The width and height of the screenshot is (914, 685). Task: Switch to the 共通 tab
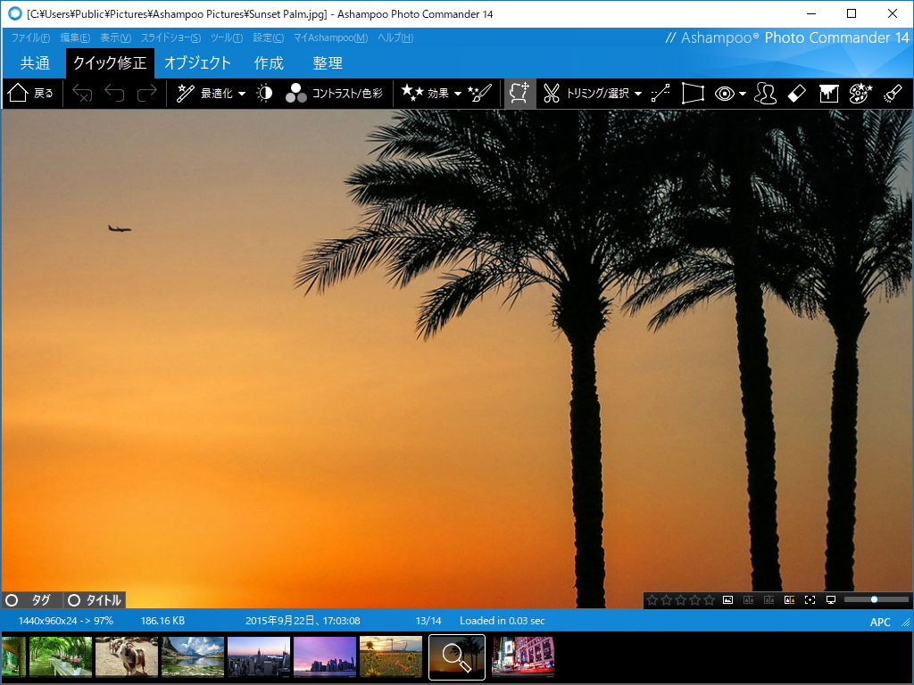[35, 63]
